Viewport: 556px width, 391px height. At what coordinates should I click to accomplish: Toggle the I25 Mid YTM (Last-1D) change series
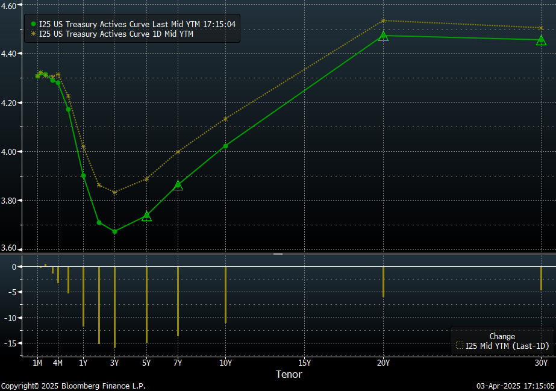[x=507, y=346]
